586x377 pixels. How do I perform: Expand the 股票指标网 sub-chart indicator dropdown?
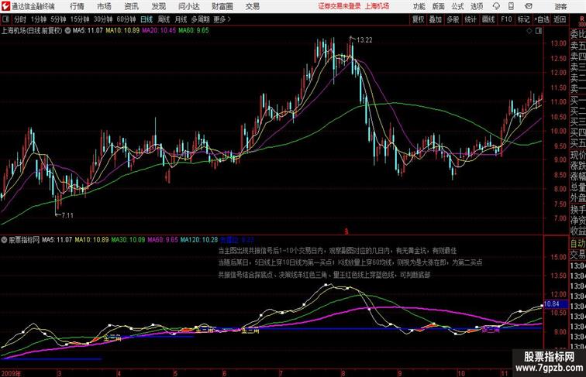click(4, 240)
